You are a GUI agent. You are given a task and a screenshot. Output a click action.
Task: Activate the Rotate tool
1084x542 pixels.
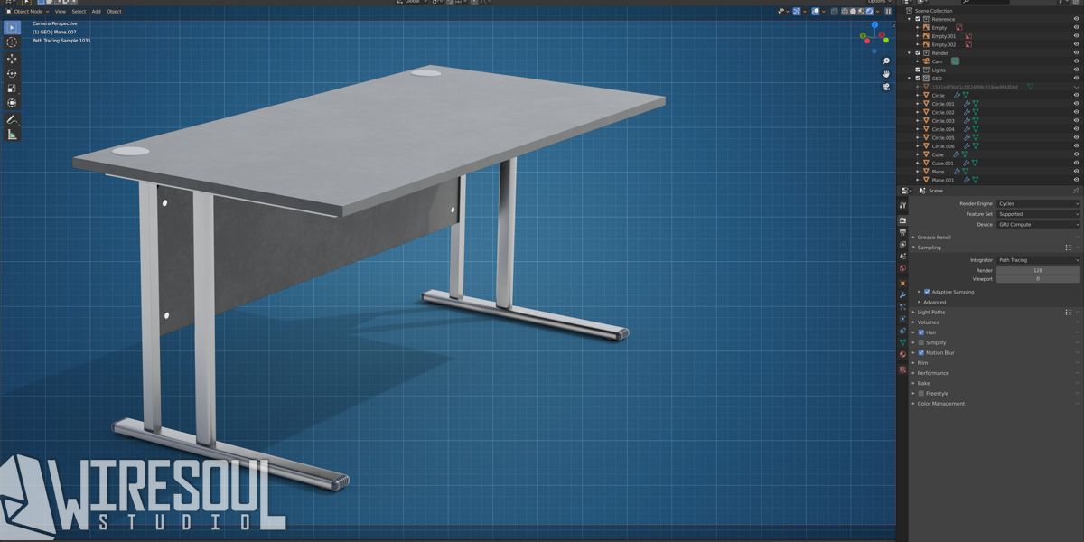(12, 72)
